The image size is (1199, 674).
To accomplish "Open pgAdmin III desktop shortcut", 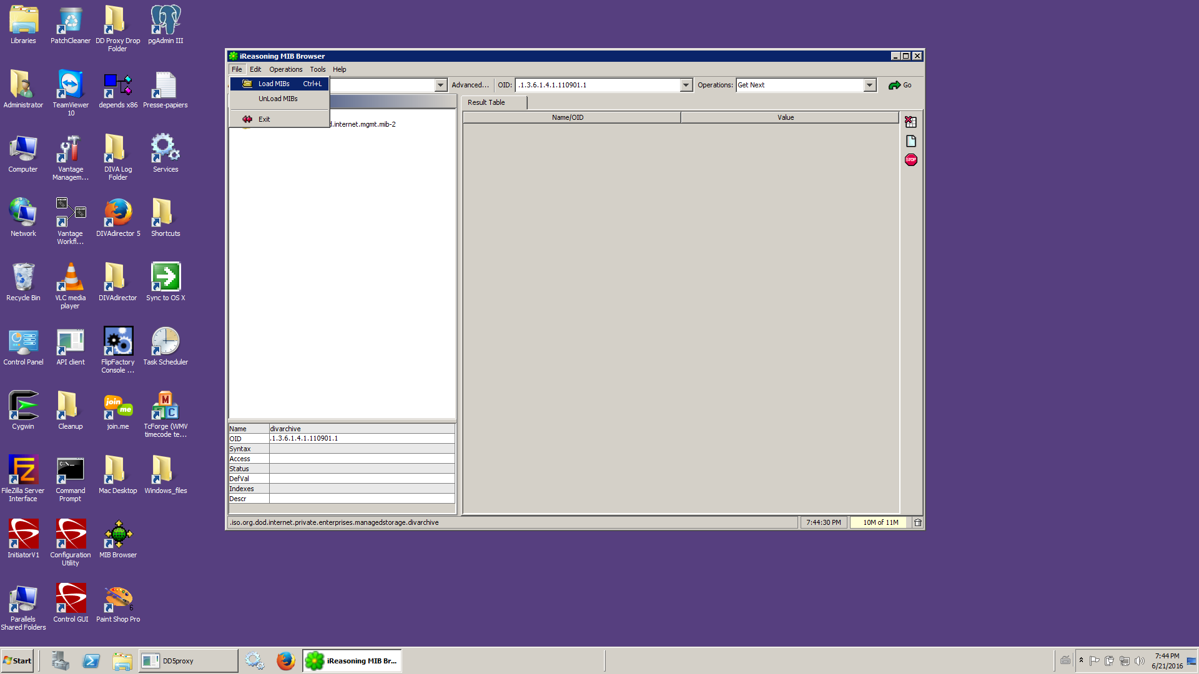I will (x=165, y=25).
